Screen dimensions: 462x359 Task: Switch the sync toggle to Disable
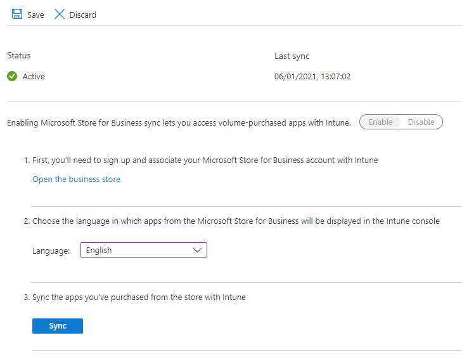coord(421,122)
